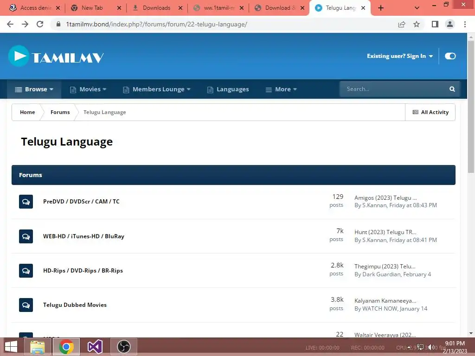Open WEB-HD / iTunes-HD / BluRay forum
475x356 pixels.
[83, 236]
